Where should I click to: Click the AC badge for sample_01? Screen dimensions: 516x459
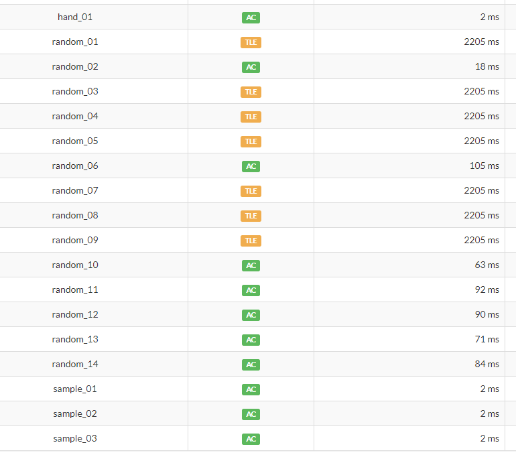[251, 389]
